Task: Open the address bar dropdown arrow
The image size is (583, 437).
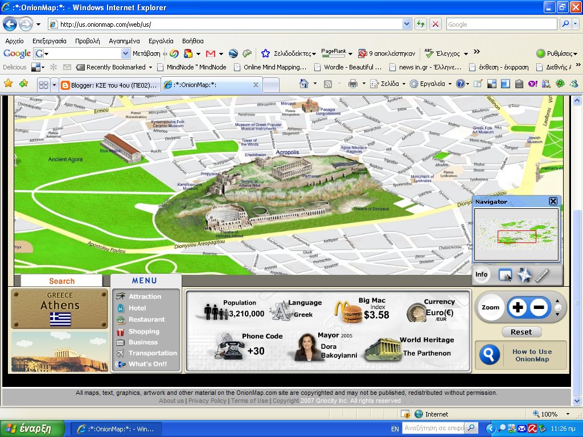Action: 406,24
